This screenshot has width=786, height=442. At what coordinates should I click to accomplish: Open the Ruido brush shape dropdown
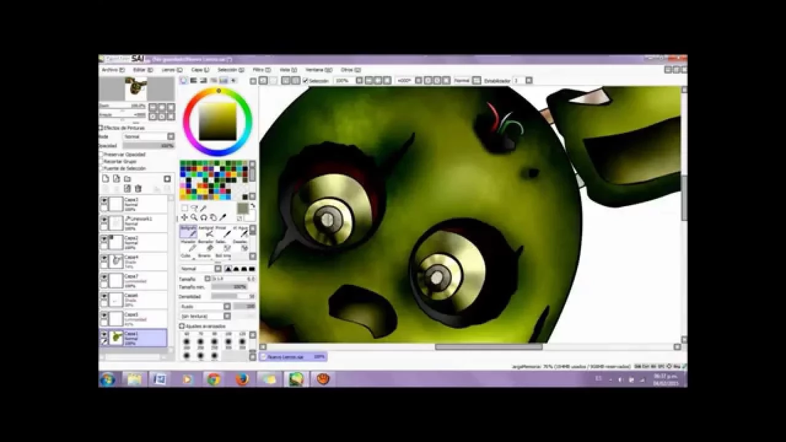point(227,306)
